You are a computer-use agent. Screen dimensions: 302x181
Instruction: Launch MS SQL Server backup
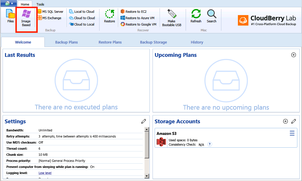pos(50,12)
